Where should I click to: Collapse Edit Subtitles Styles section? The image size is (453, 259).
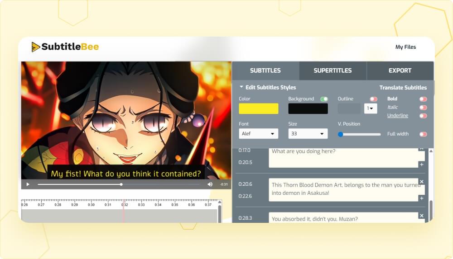point(268,87)
